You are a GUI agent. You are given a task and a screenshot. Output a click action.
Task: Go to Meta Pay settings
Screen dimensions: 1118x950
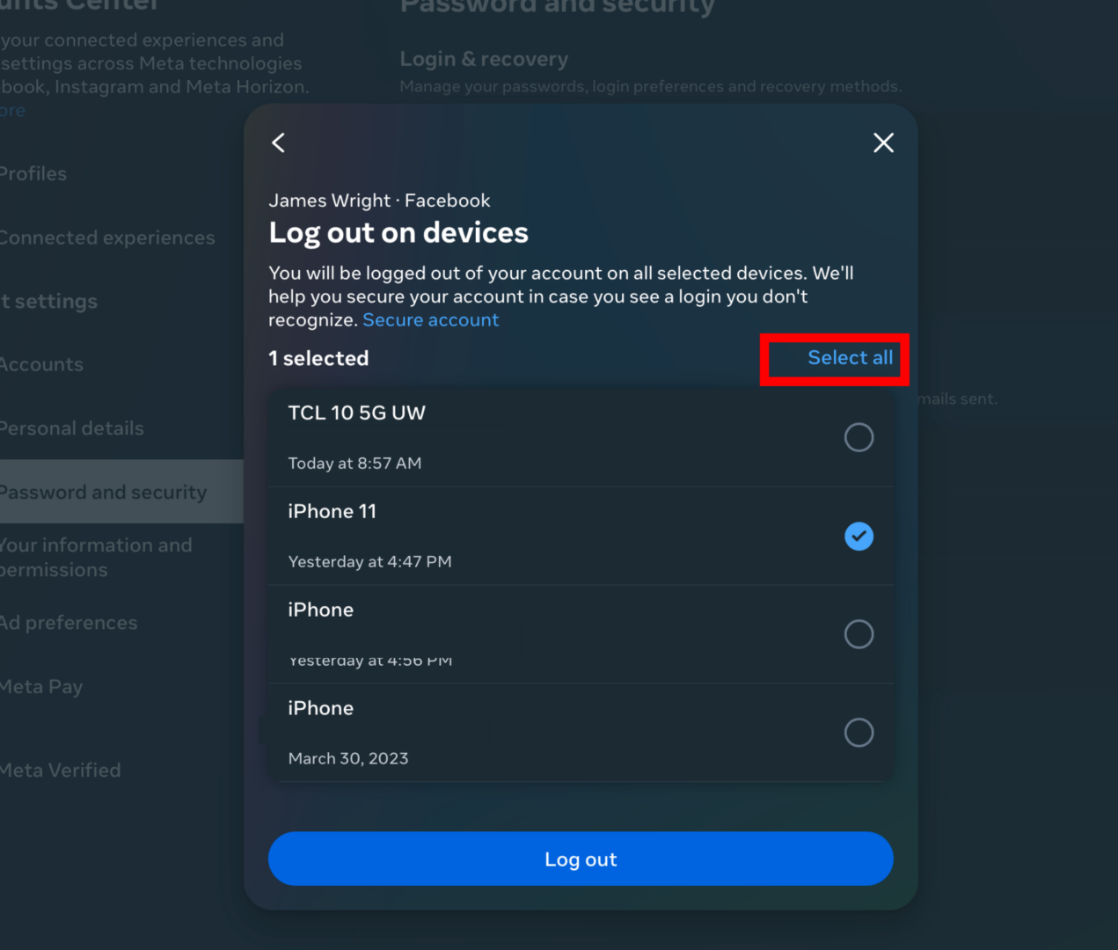point(41,686)
